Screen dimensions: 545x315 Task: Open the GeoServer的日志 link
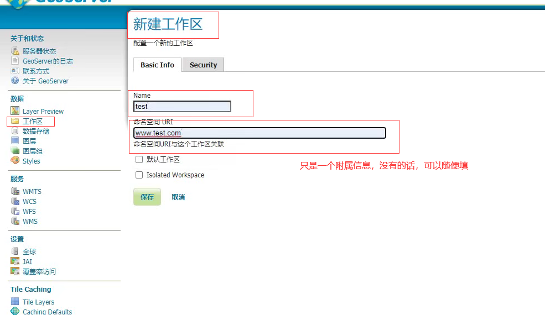click(48, 61)
